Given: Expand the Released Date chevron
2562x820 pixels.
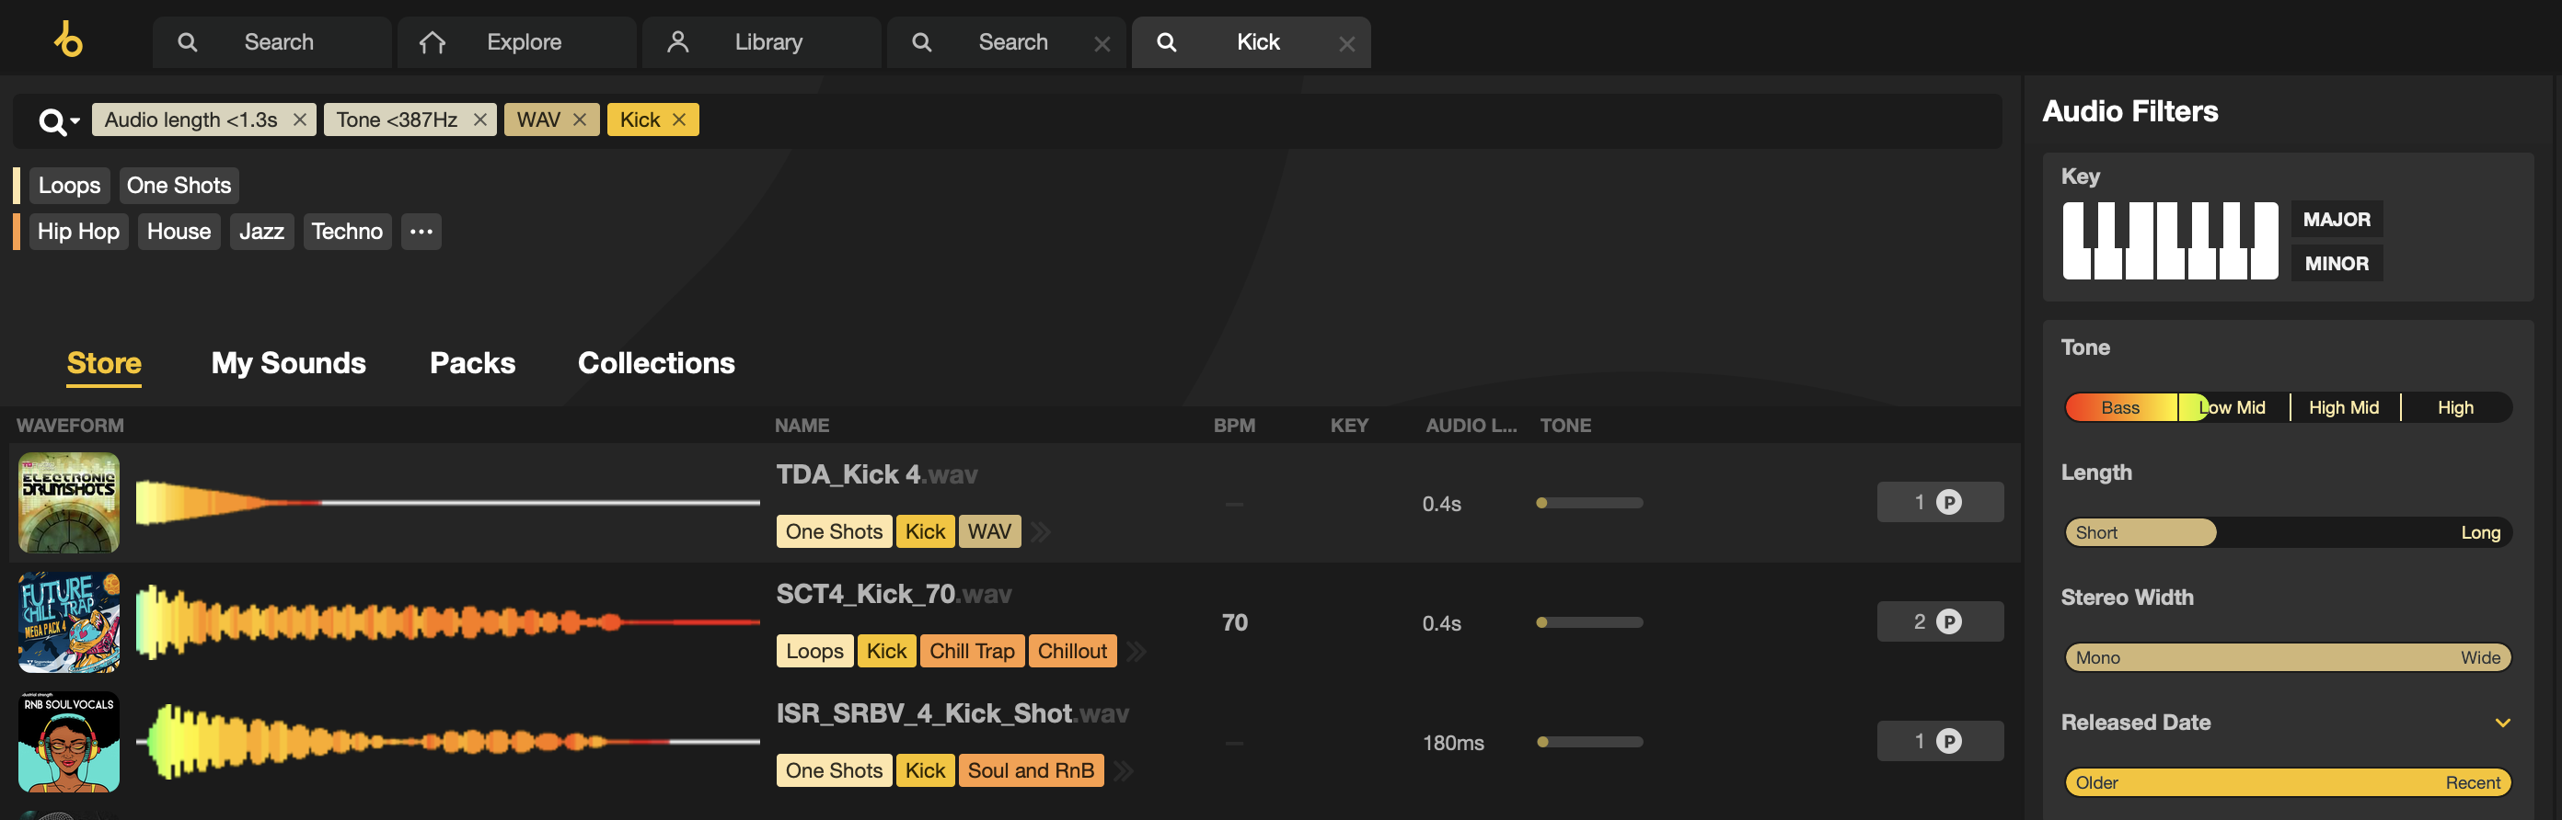Looking at the screenshot, I should click(x=2502, y=723).
